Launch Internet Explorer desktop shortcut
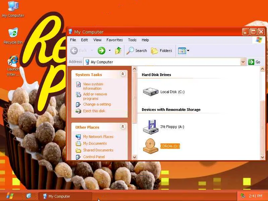Image resolution: width=268 pixels, height=201 pixels. 13,66
